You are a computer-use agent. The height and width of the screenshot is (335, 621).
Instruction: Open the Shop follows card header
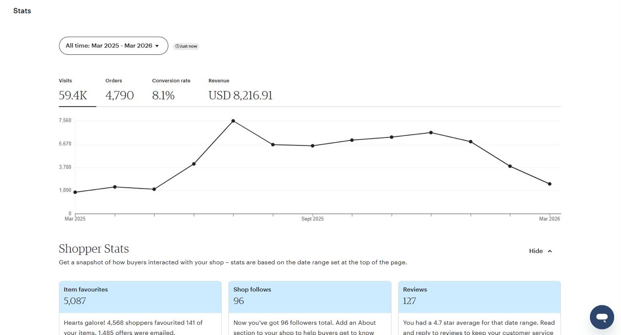pos(310,296)
